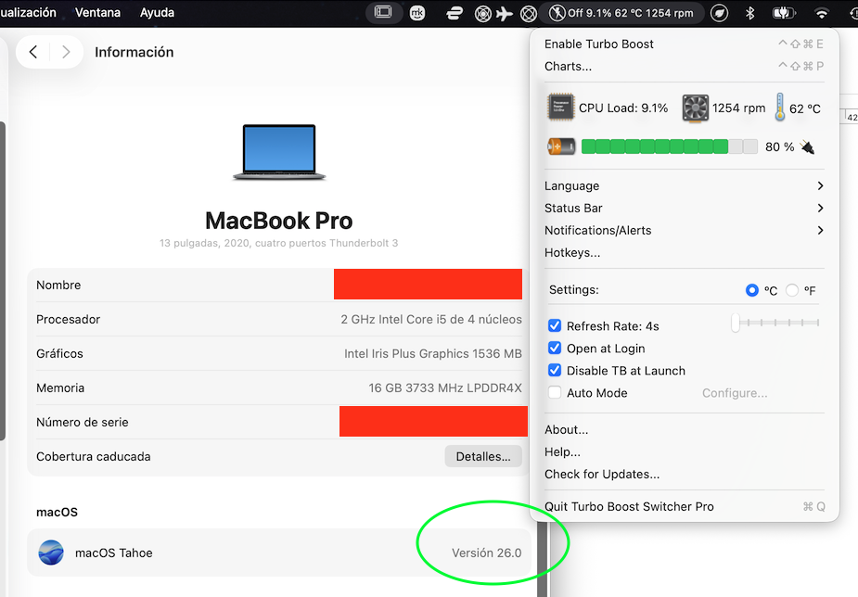Click the 'mk' round menu bar icon
Viewport: 858px width, 597px height.
[417, 13]
